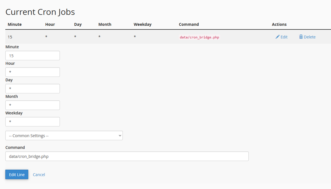Image resolution: width=331 pixels, height=189 pixels.
Task: Click the pencil Edit icon in Actions
Action: tap(278, 37)
